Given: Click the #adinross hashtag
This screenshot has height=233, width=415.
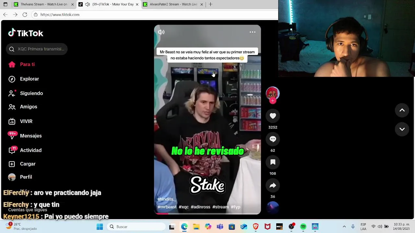Looking at the screenshot, I should tap(200, 207).
